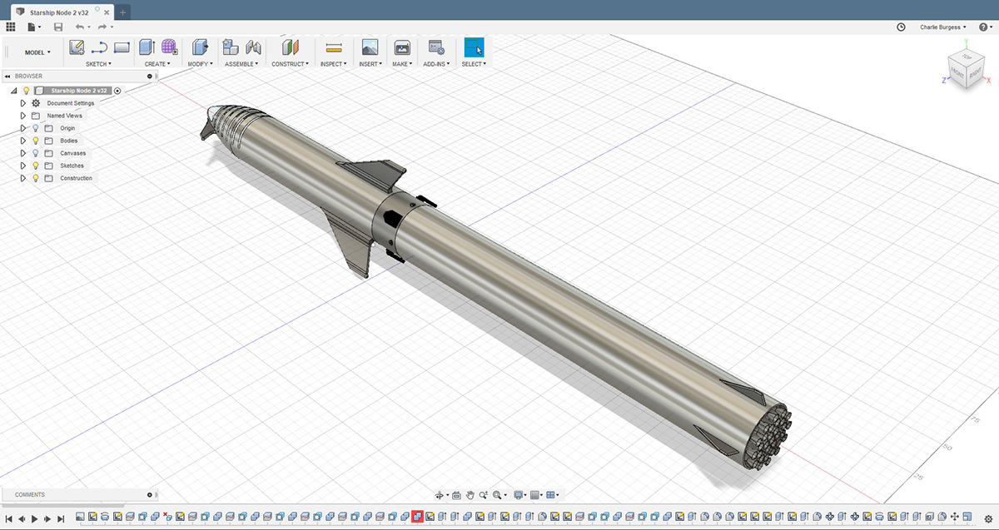Select the Extrude tool
This screenshot has height=530, width=999.
(147, 47)
